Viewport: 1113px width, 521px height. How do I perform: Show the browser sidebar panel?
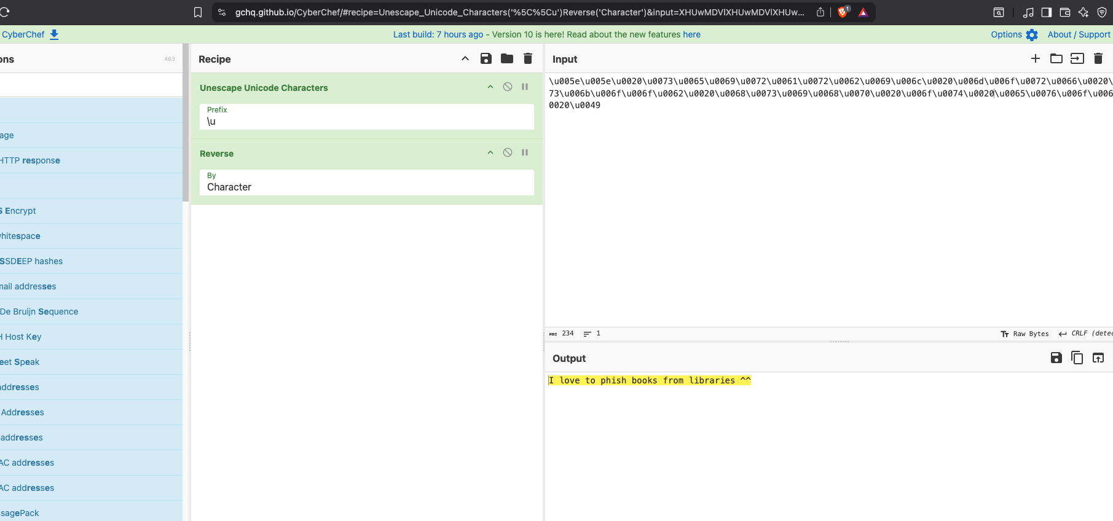[x=1047, y=12]
